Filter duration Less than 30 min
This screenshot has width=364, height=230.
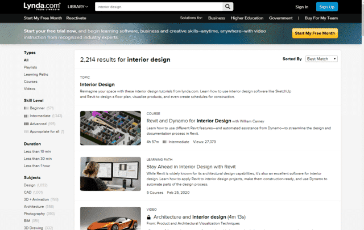[38, 159]
